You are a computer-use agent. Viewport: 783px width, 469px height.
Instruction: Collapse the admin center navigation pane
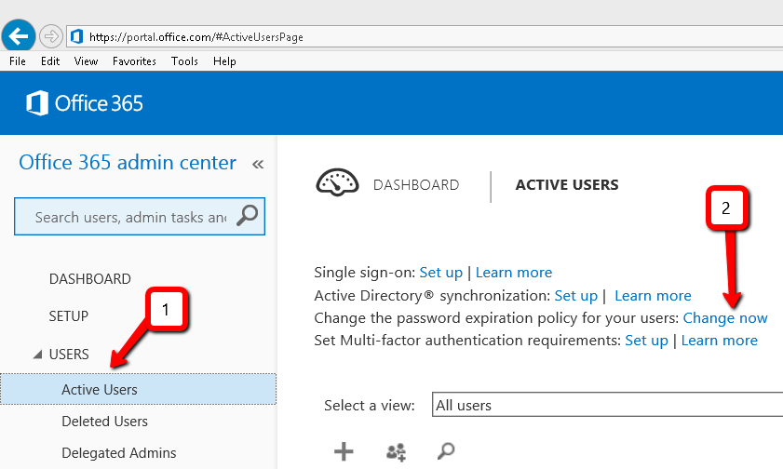[258, 164]
